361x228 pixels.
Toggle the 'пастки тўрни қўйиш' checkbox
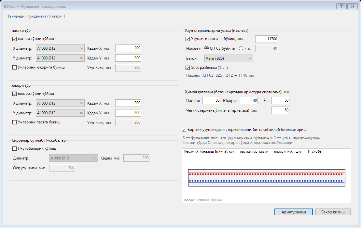pos(15,39)
